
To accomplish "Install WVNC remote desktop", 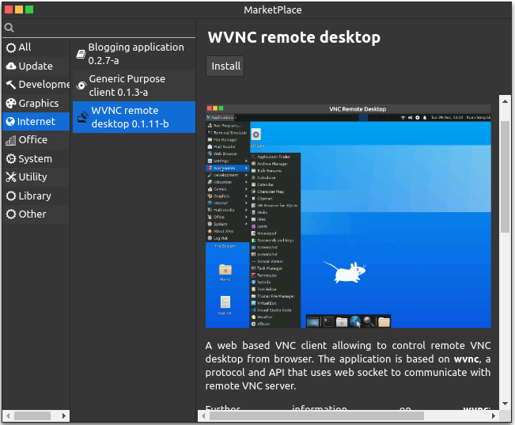I will (x=225, y=66).
